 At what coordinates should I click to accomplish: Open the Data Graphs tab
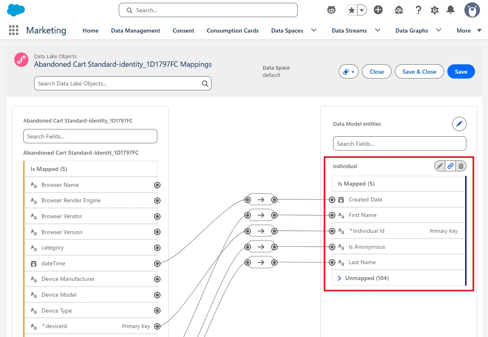tap(412, 31)
